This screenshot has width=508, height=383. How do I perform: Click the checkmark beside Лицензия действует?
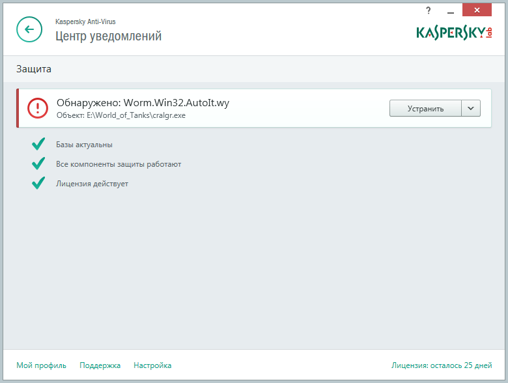pyautogui.click(x=38, y=183)
